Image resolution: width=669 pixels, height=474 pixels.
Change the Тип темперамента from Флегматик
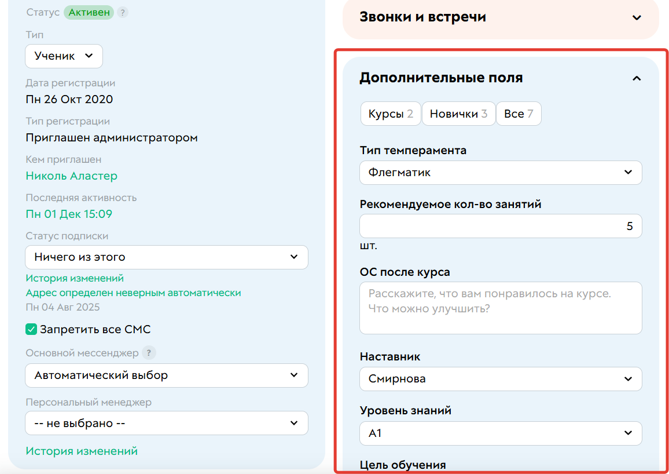(x=500, y=172)
